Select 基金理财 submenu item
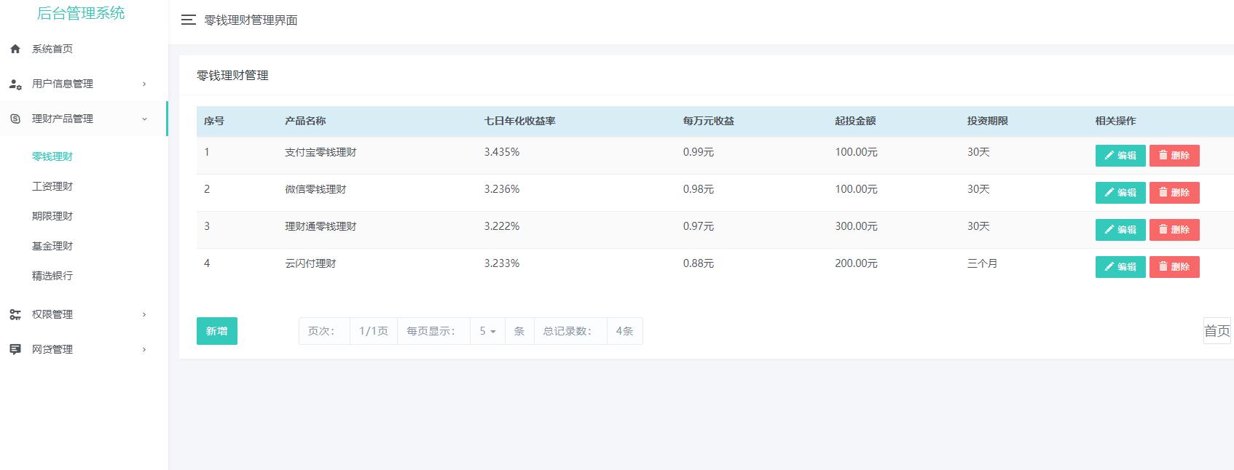 [52, 246]
